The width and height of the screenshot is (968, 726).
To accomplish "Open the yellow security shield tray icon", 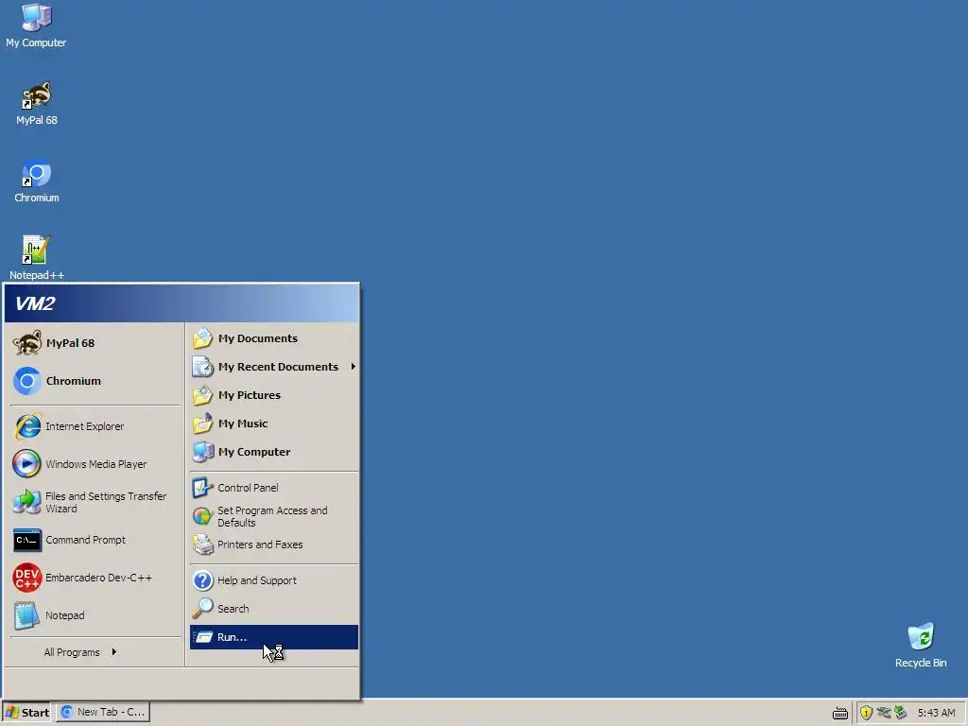I will pos(866,713).
